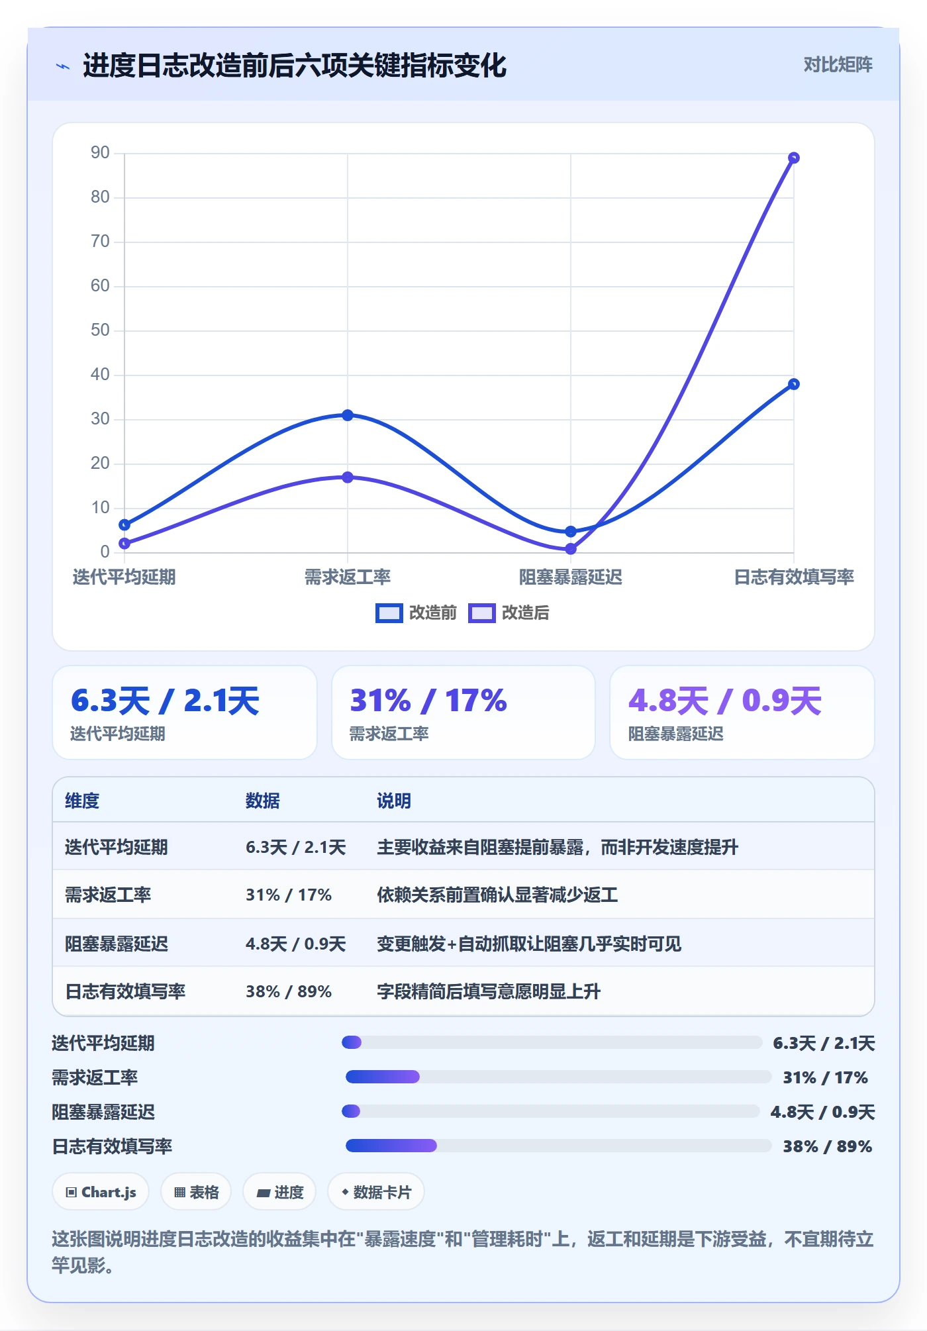Toggle the 改造前 legend swatch
Image resolution: width=927 pixels, height=1331 pixels.
pos(389,613)
